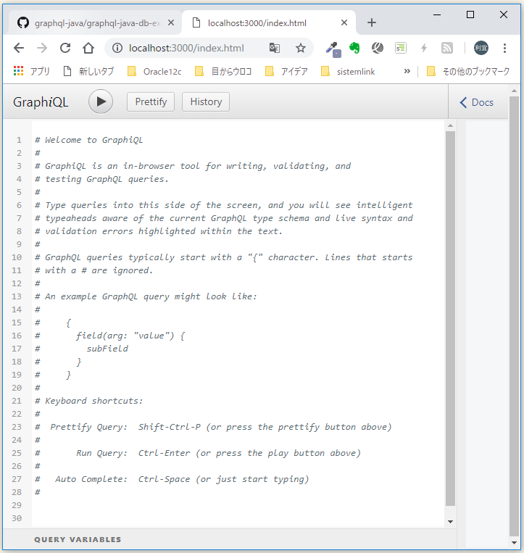Click the query editor vertical scrollbar thumb

[x=450, y=318]
